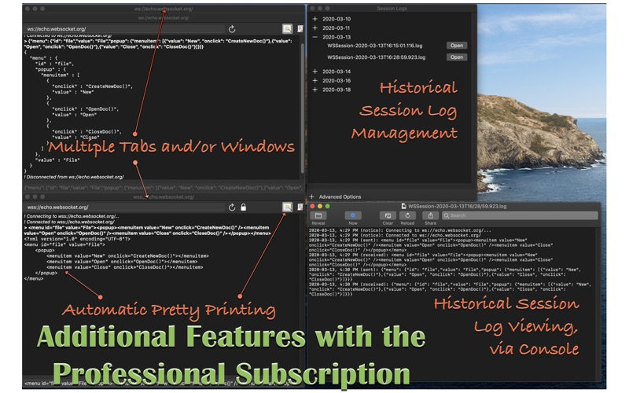
Task: Open the WSSession 16:15:01.116 log
Action: [457, 46]
